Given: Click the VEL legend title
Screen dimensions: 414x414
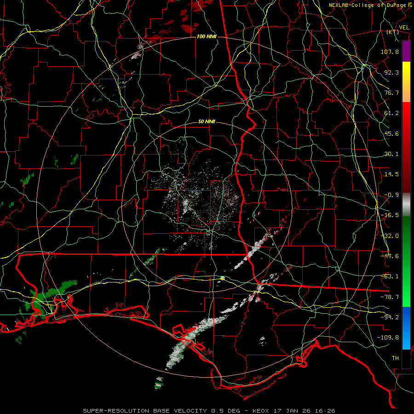Looking at the screenshot, I should (404, 28).
